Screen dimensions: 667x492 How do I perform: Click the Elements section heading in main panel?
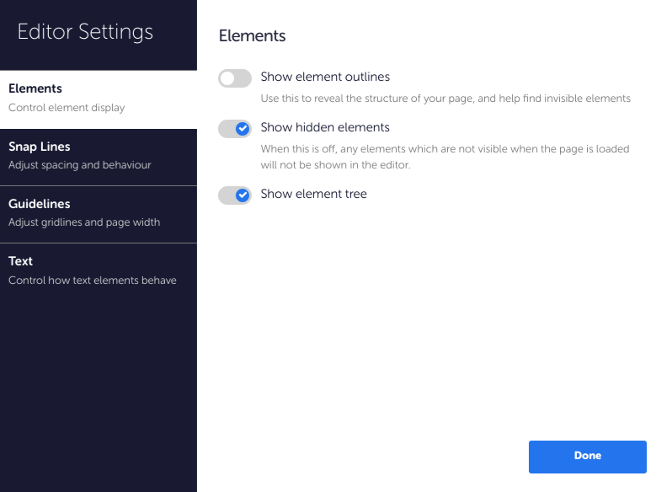click(253, 35)
